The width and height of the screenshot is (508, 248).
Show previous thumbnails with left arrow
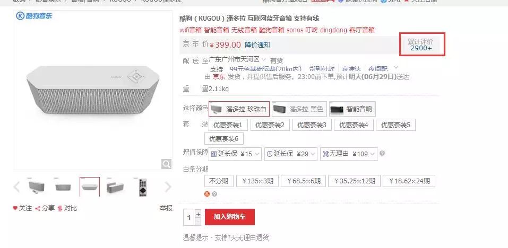16,187
